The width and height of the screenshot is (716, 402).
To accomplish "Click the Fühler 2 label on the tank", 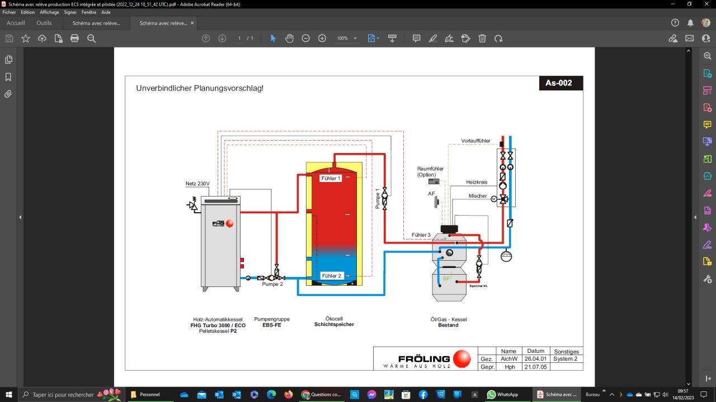I will point(331,276).
